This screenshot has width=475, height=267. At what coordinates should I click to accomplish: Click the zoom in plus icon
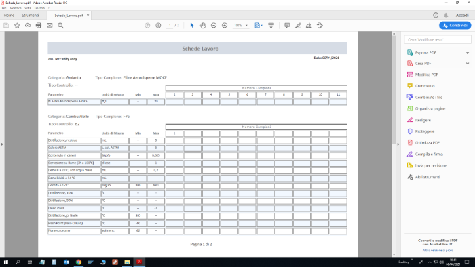225,26
